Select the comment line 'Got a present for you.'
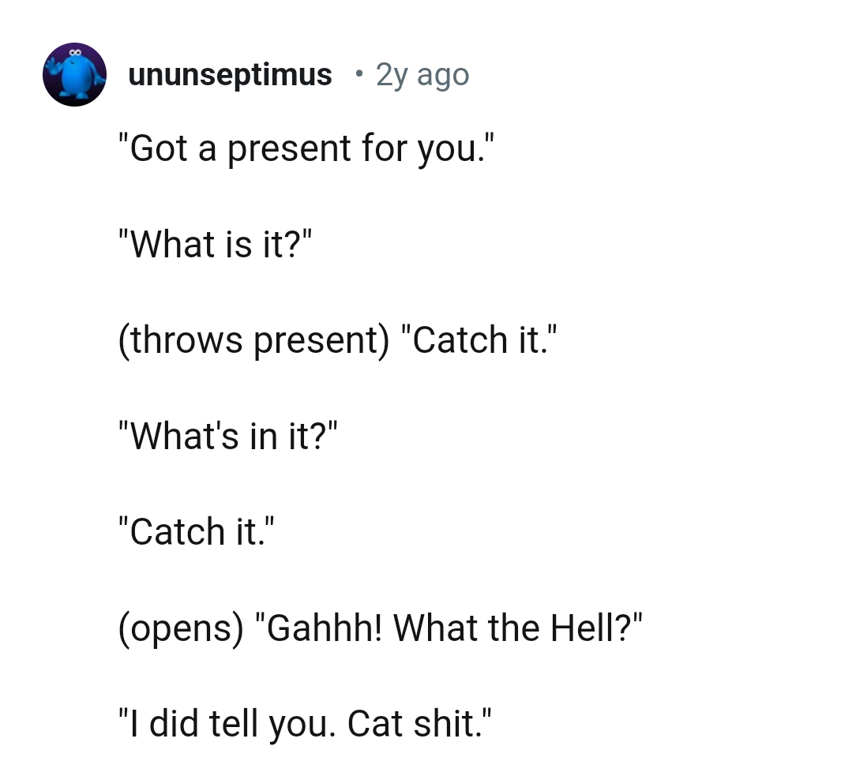The width and height of the screenshot is (852, 776). (308, 148)
